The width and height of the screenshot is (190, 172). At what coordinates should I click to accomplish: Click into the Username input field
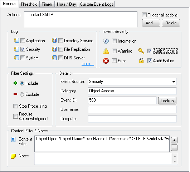pyautogui.click(x=132, y=110)
